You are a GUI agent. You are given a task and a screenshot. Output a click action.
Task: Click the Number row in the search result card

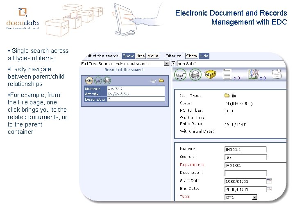point(125,89)
